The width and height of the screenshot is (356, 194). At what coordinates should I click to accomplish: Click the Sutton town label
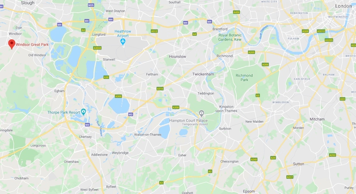[x=299, y=164]
